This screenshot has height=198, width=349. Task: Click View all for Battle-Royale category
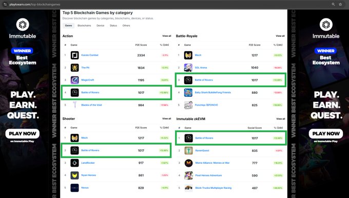tap(280, 36)
